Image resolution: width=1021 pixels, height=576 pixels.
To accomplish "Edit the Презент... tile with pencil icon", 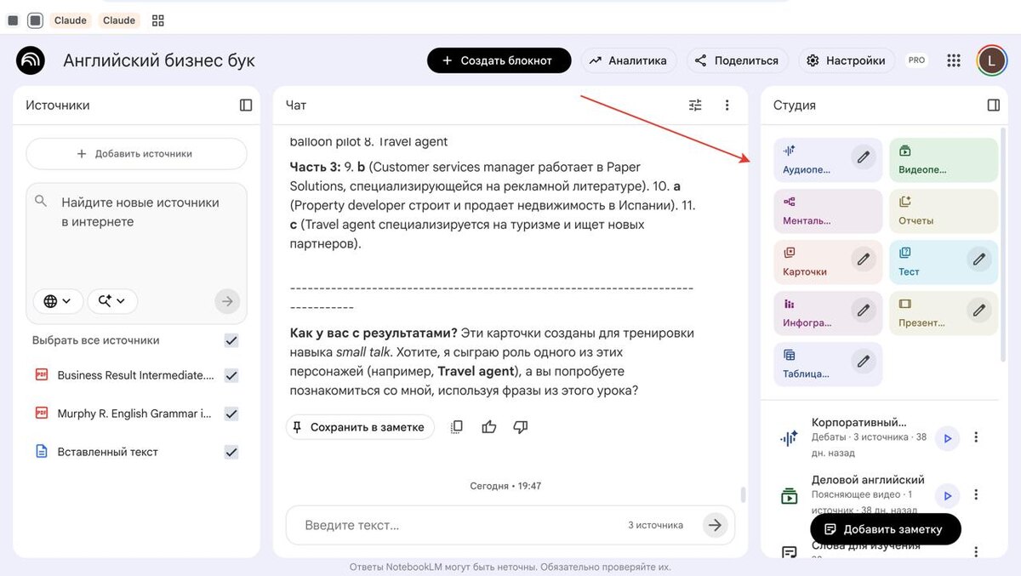I will tap(979, 310).
